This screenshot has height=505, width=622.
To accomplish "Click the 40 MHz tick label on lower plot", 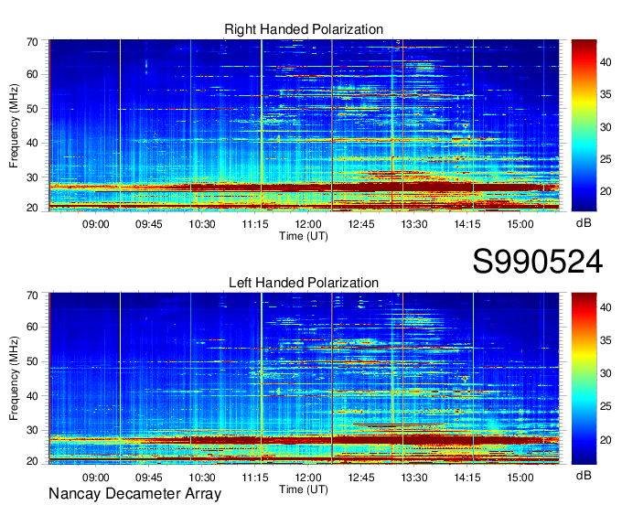I will (x=32, y=396).
